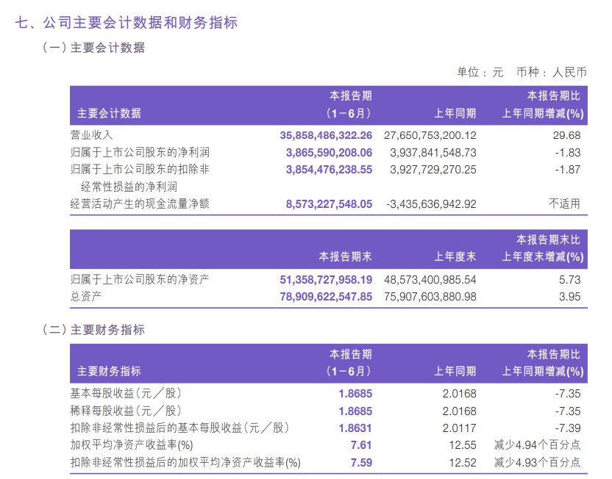Image resolution: width=612 pixels, height=479 pixels.
Task: Select row label 扣除非经常性损益后的加权平均净资产收益率(%)
Action: (185, 462)
